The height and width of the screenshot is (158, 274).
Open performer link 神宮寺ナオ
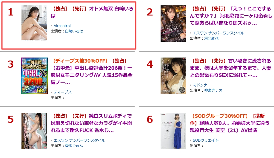coord(213,90)
